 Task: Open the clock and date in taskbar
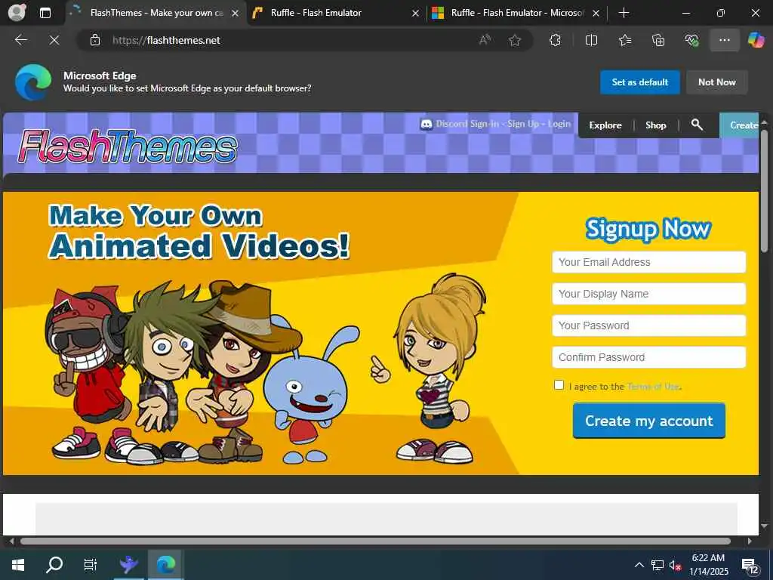(x=708, y=565)
